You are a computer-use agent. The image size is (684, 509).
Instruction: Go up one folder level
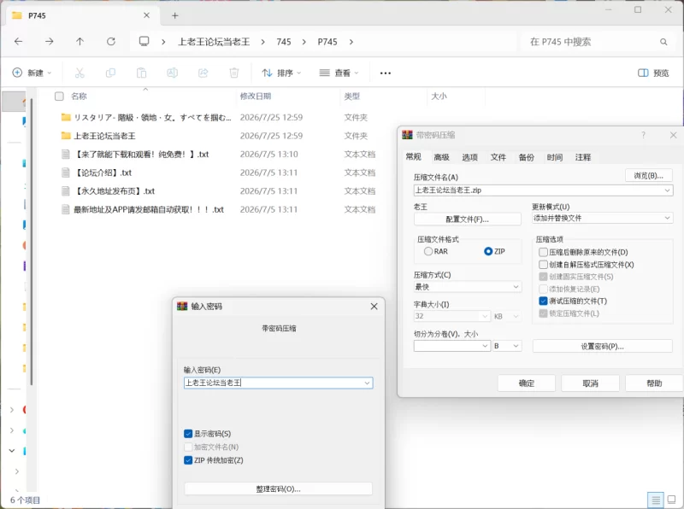80,41
